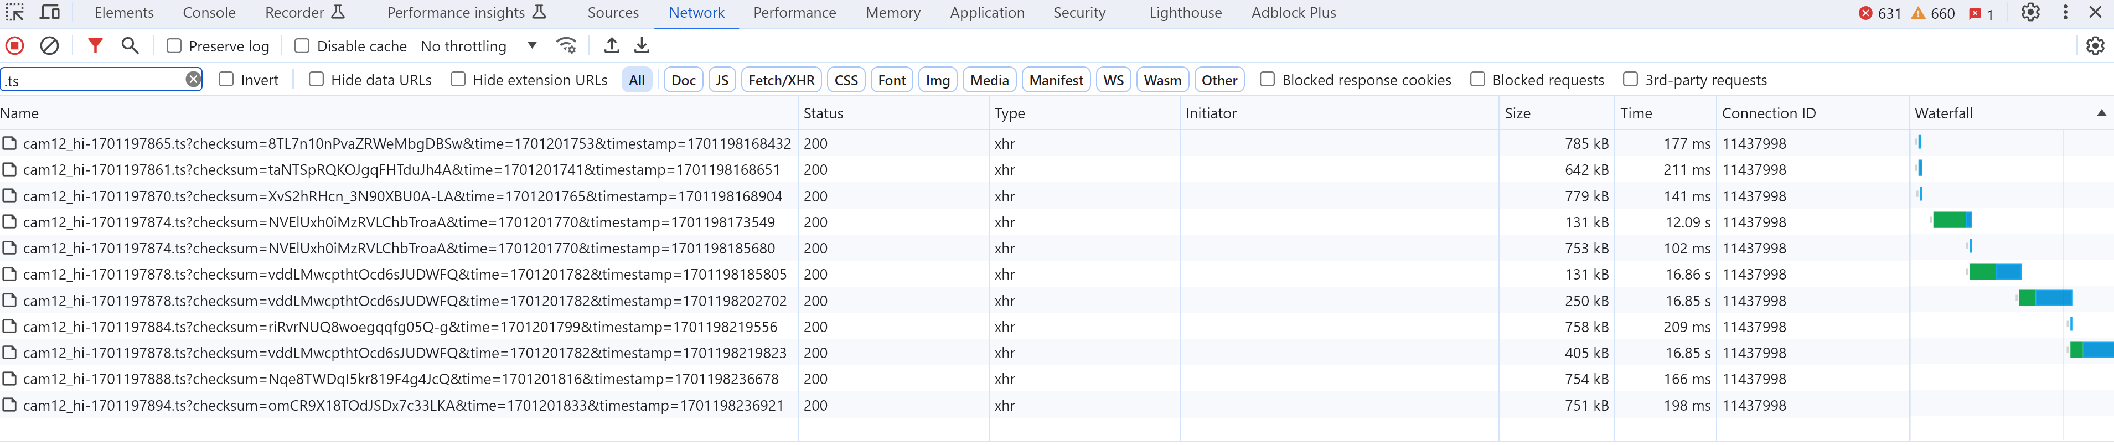The width and height of the screenshot is (2114, 445).
Task: Stop recording network log
Action: coord(15,46)
